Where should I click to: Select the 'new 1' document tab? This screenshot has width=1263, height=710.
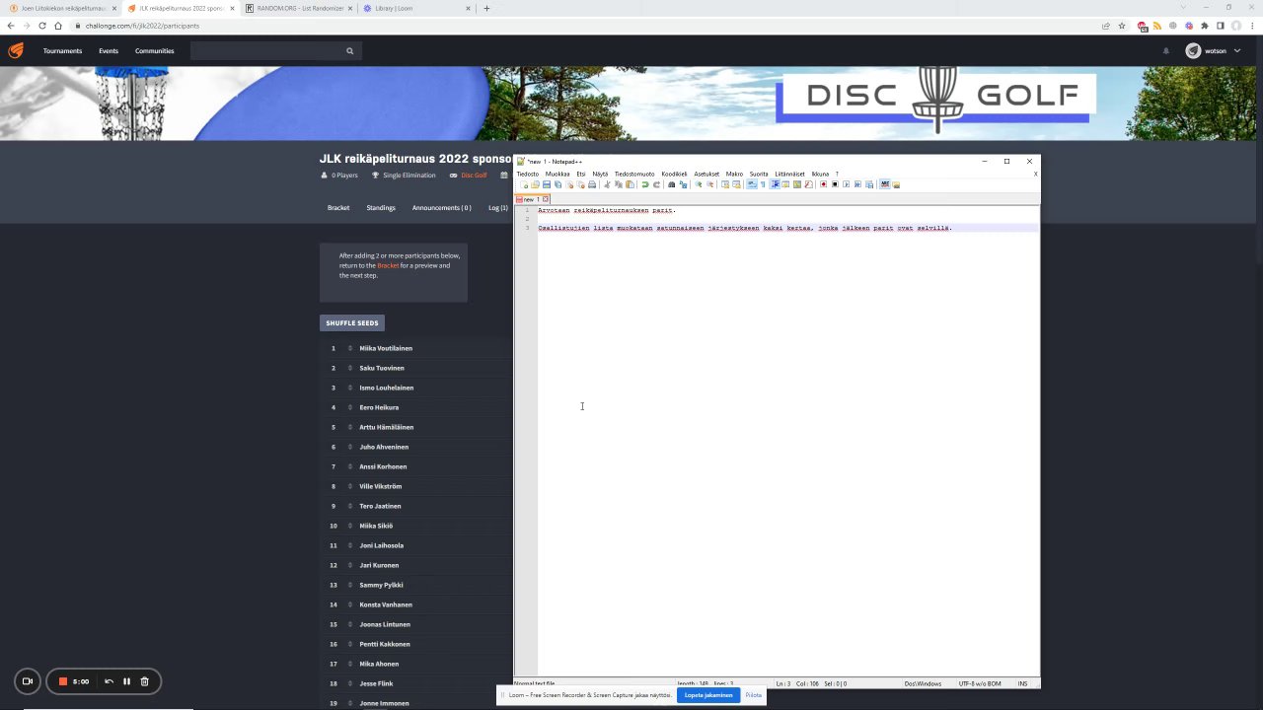[x=530, y=199]
